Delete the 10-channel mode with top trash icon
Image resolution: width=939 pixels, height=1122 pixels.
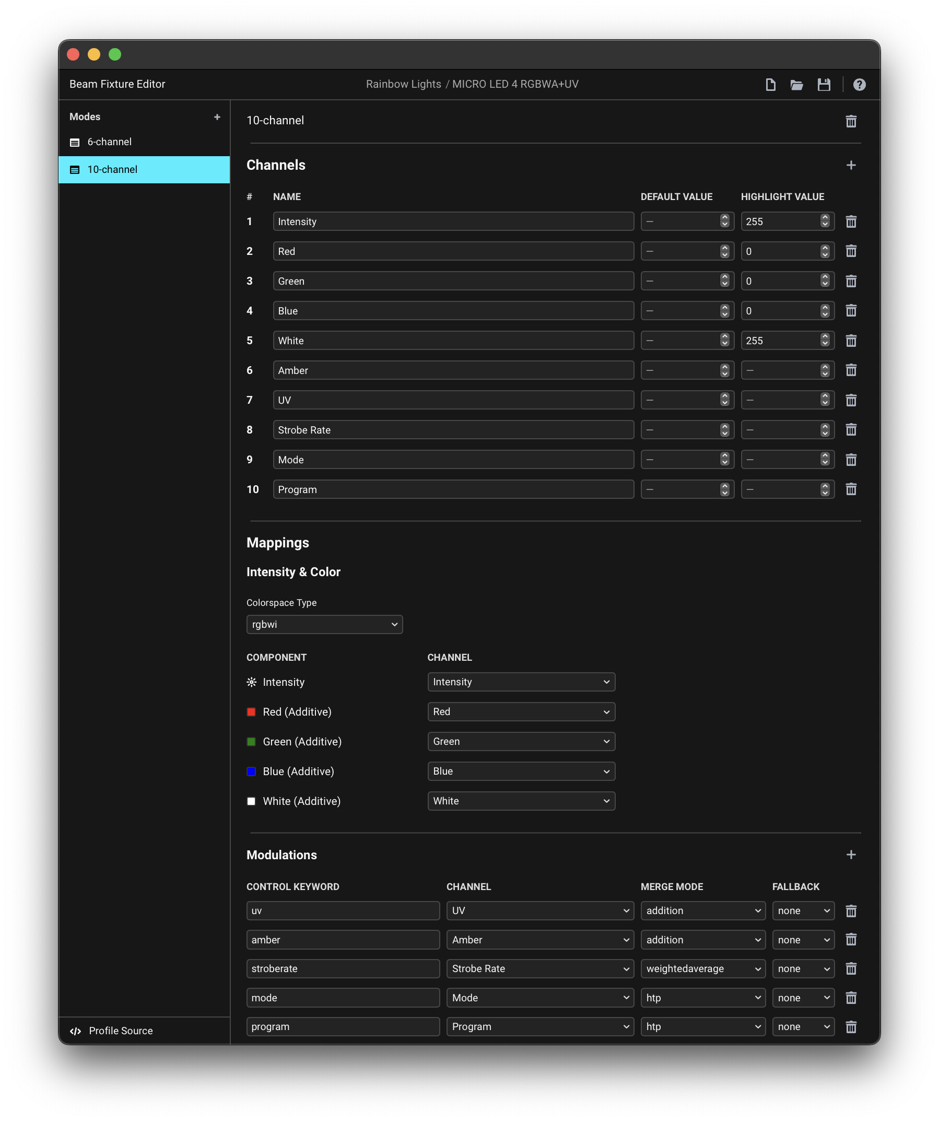pos(851,121)
